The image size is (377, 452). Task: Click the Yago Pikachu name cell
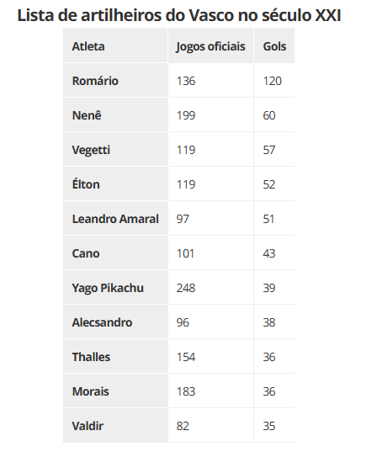[x=115, y=287]
